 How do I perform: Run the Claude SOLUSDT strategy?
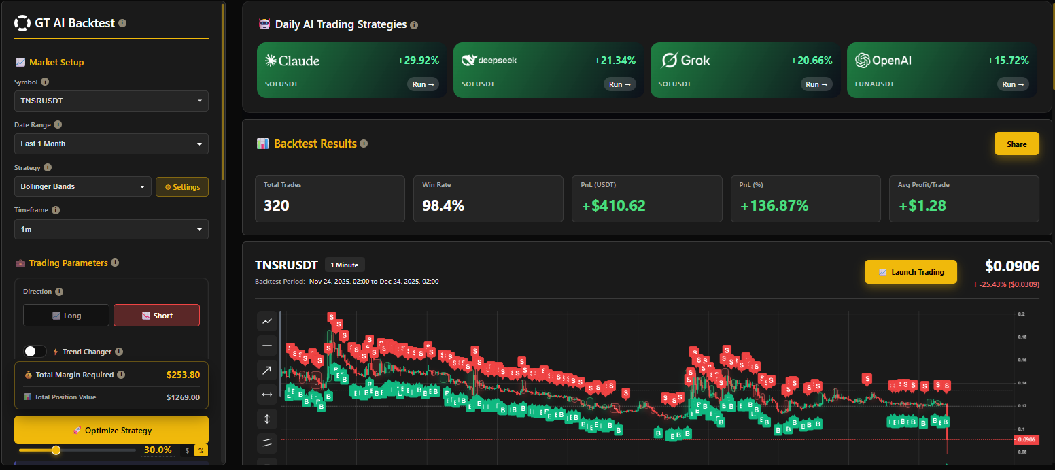tap(423, 84)
